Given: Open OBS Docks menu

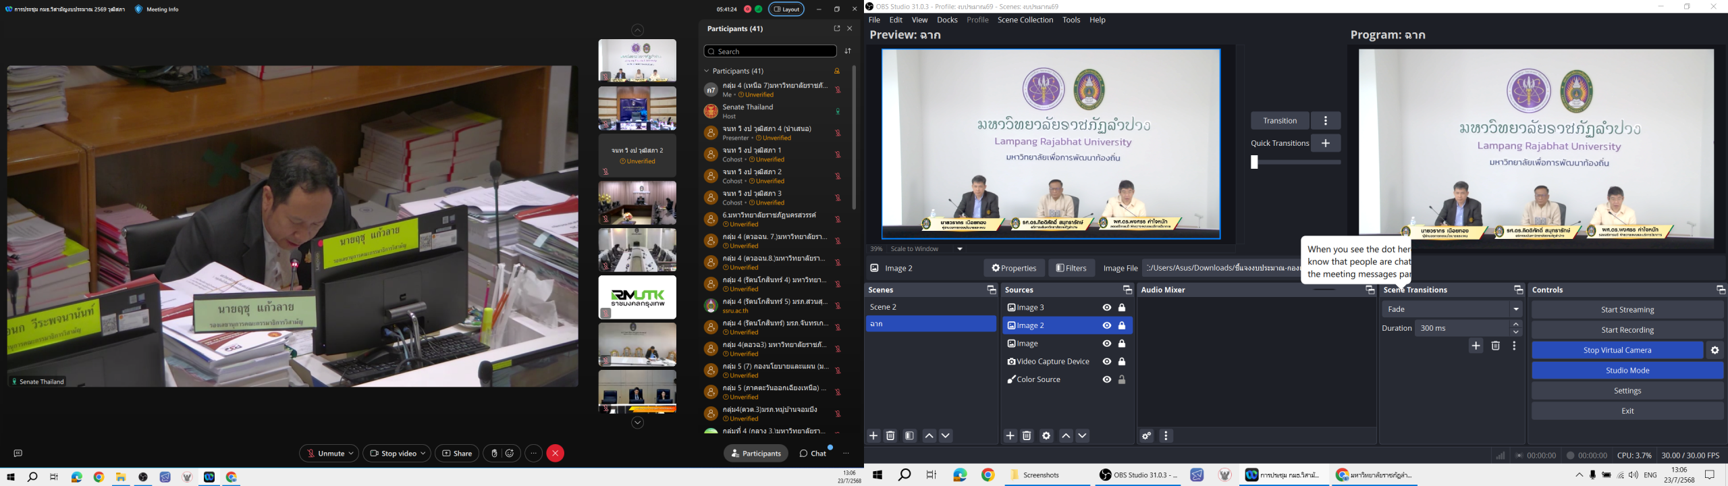Looking at the screenshot, I should point(947,20).
